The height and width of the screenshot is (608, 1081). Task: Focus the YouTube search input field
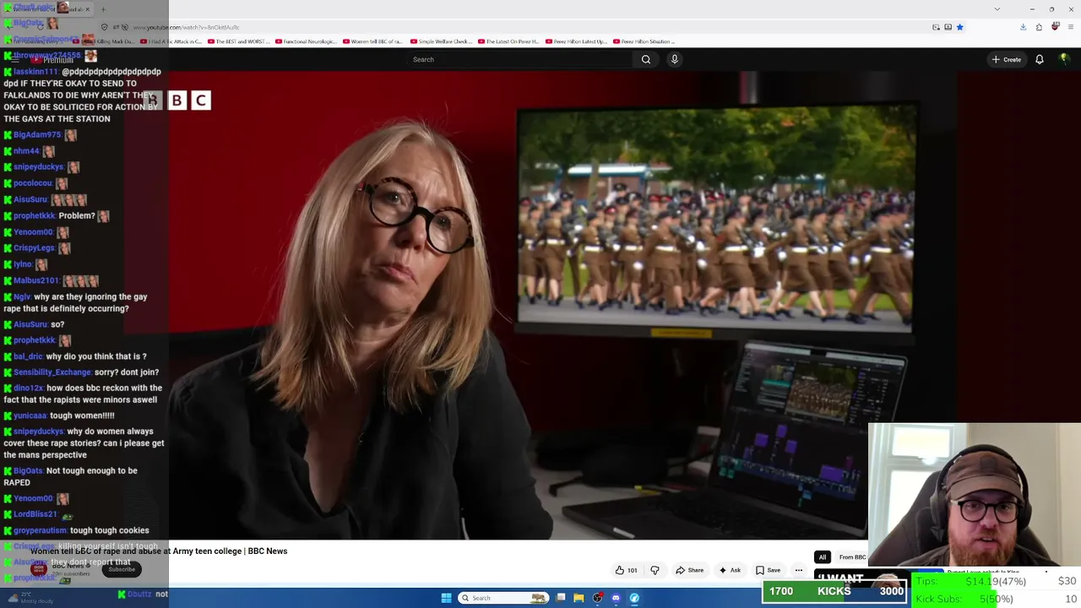click(x=519, y=59)
